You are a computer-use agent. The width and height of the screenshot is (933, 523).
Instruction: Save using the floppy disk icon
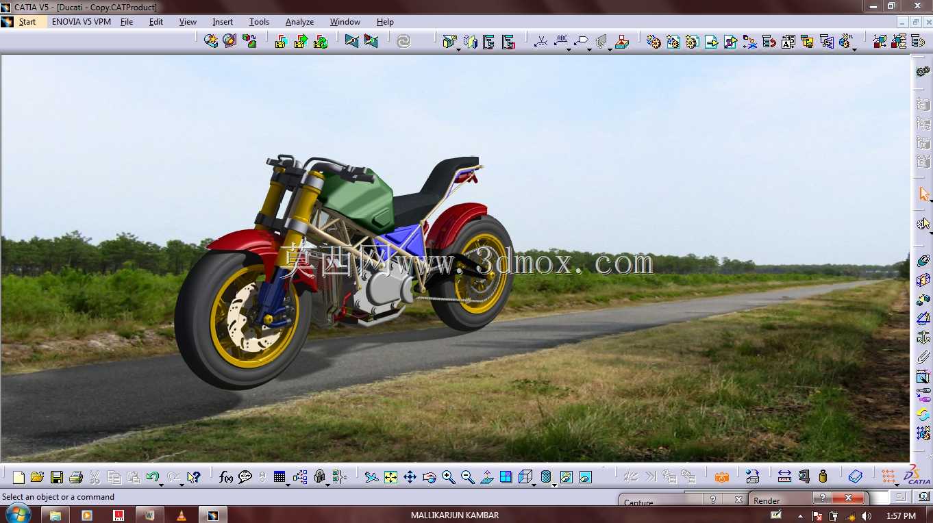57,477
